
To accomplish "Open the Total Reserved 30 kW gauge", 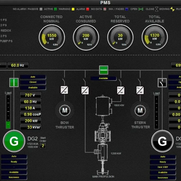I will pyautogui.click(x=120, y=38).
